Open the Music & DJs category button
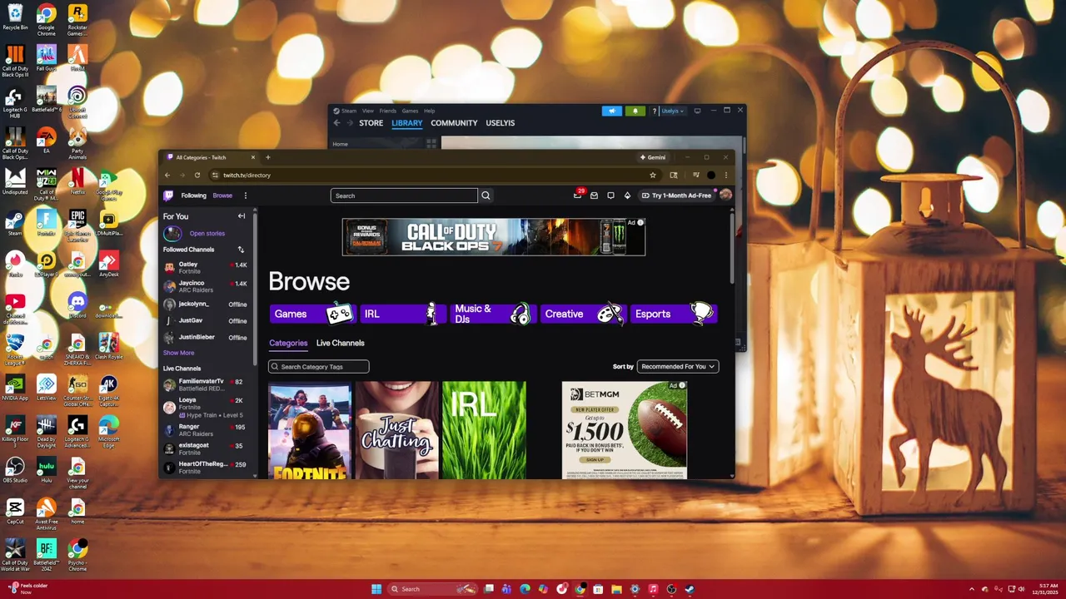Image resolution: width=1066 pixels, height=599 pixels. pyautogui.click(x=493, y=314)
